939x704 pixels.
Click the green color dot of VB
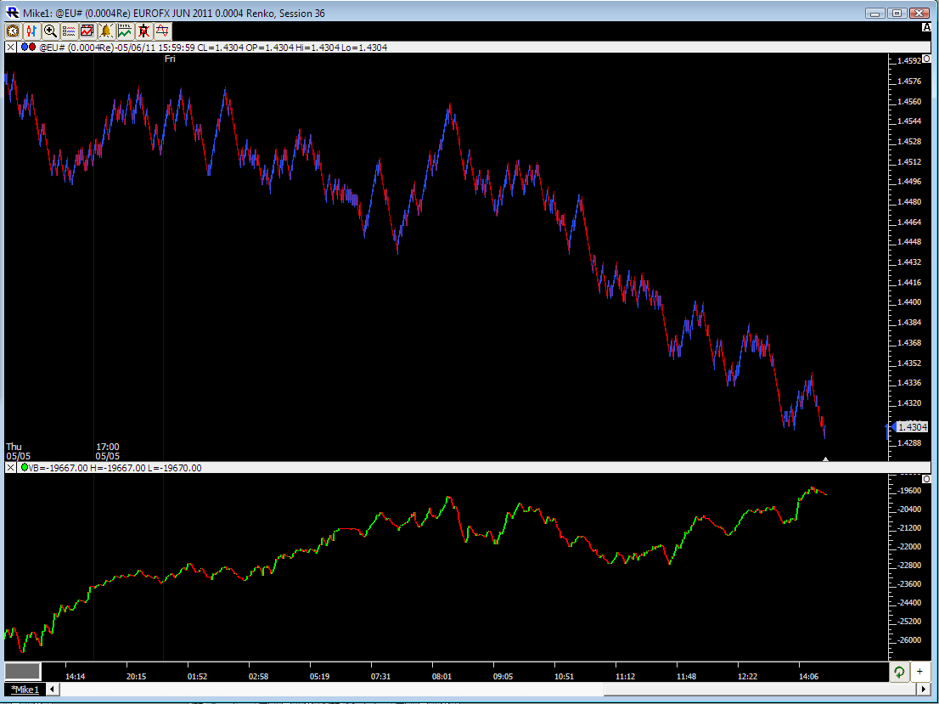(x=25, y=467)
